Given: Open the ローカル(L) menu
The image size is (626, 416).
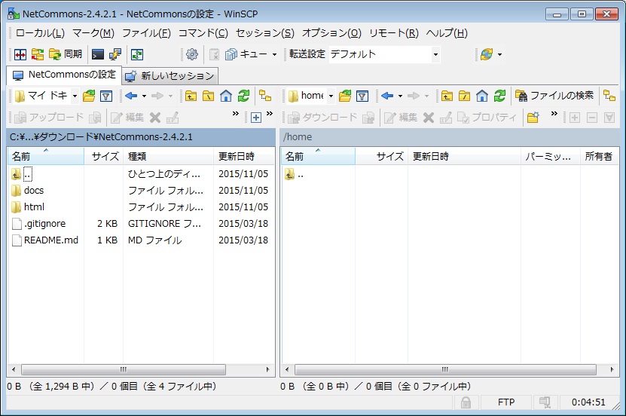Looking at the screenshot, I should (x=40, y=33).
